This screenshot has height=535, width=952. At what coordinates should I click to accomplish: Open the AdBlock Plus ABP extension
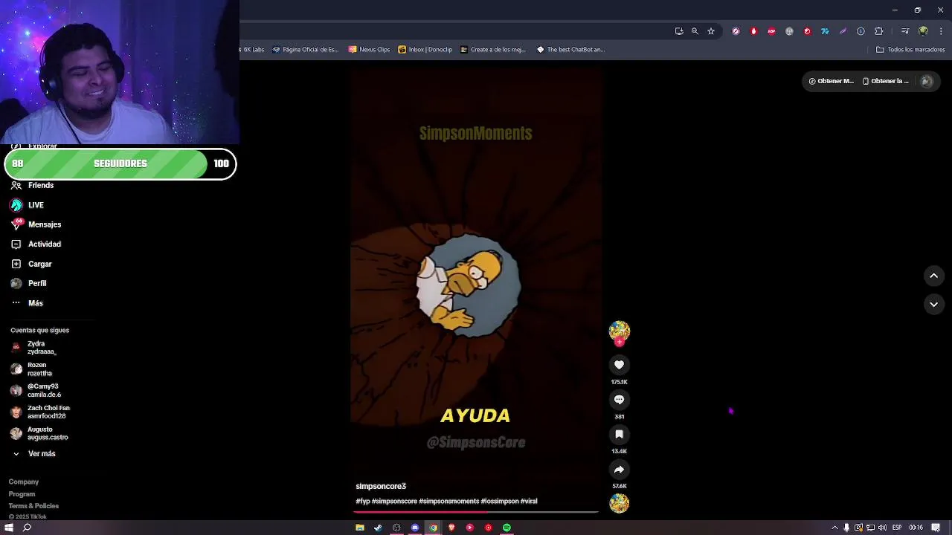(x=771, y=31)
